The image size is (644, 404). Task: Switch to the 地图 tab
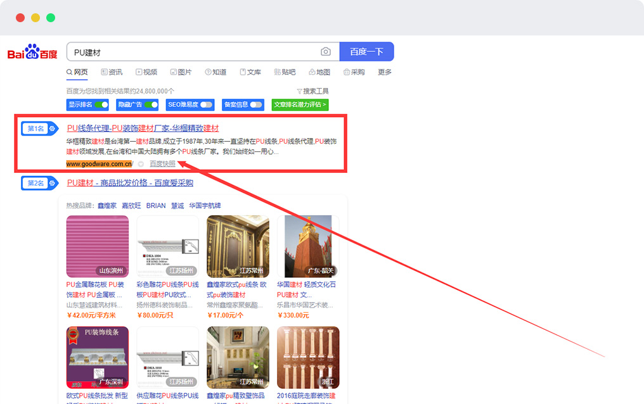(x=319, y=72)
